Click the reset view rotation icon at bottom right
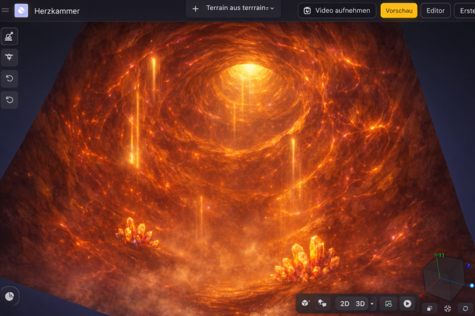The height and width of the screenshot is (316, 475). [466, 309]
